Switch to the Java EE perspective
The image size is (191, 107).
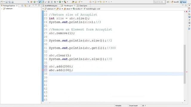tap(175, 2)
